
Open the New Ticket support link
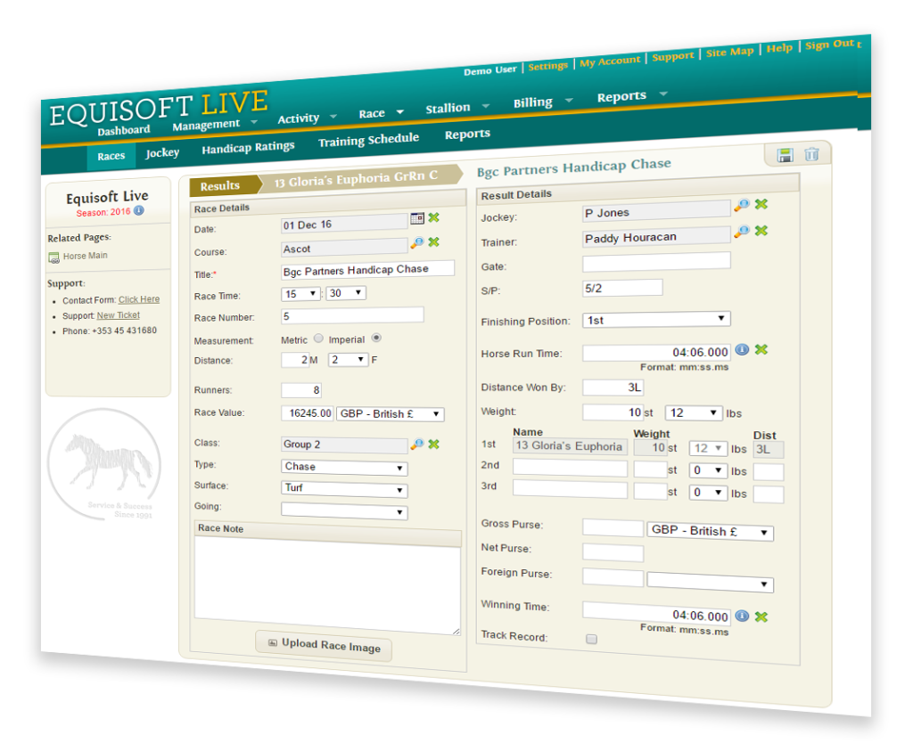click(x=118, y=314)
